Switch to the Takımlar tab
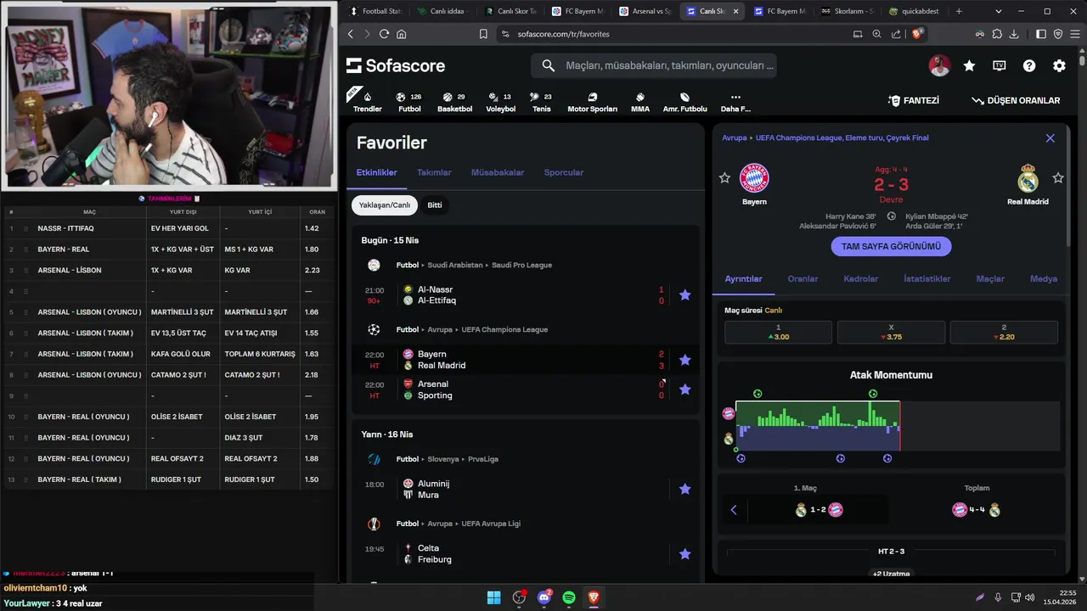Image resolution: width=1087 pixels, height=611 pixels. (434, 172)
